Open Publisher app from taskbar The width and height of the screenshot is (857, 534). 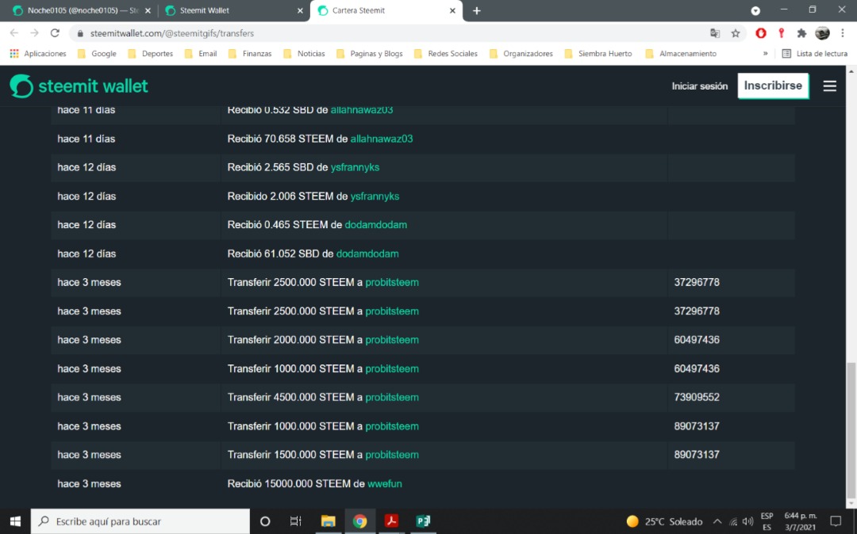pyautogui.click(x=423, y=521)
